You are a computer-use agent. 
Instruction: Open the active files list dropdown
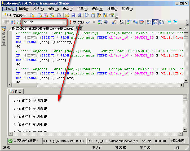coord(180,29)
